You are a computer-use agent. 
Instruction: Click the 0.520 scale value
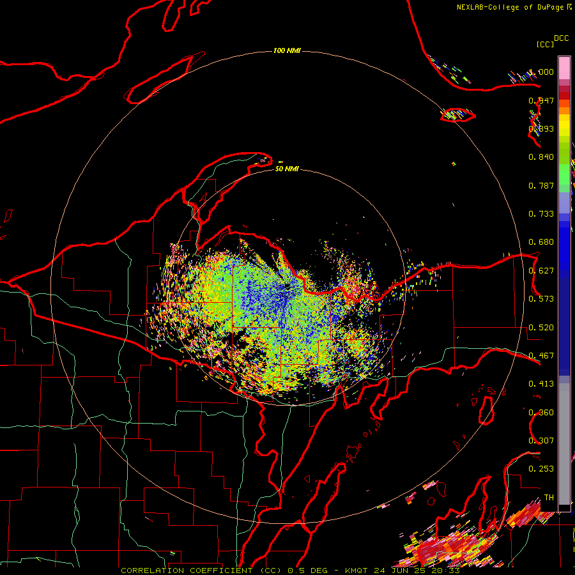541,328
